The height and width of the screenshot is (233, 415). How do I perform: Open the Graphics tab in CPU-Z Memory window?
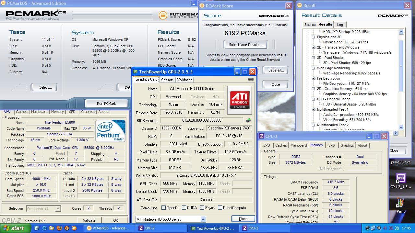[x=347, y=145]
